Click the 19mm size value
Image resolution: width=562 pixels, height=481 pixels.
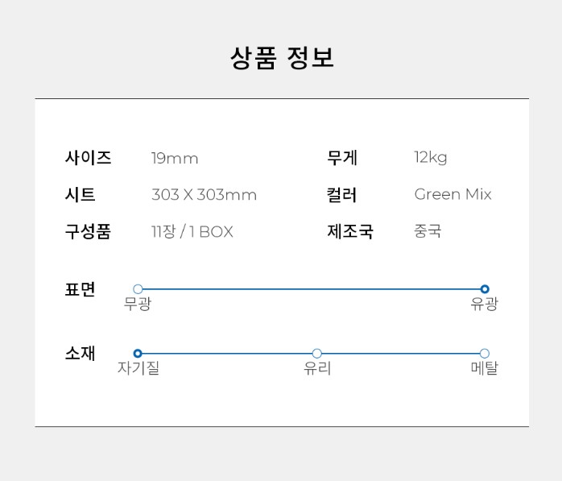[x=175, y=158]
